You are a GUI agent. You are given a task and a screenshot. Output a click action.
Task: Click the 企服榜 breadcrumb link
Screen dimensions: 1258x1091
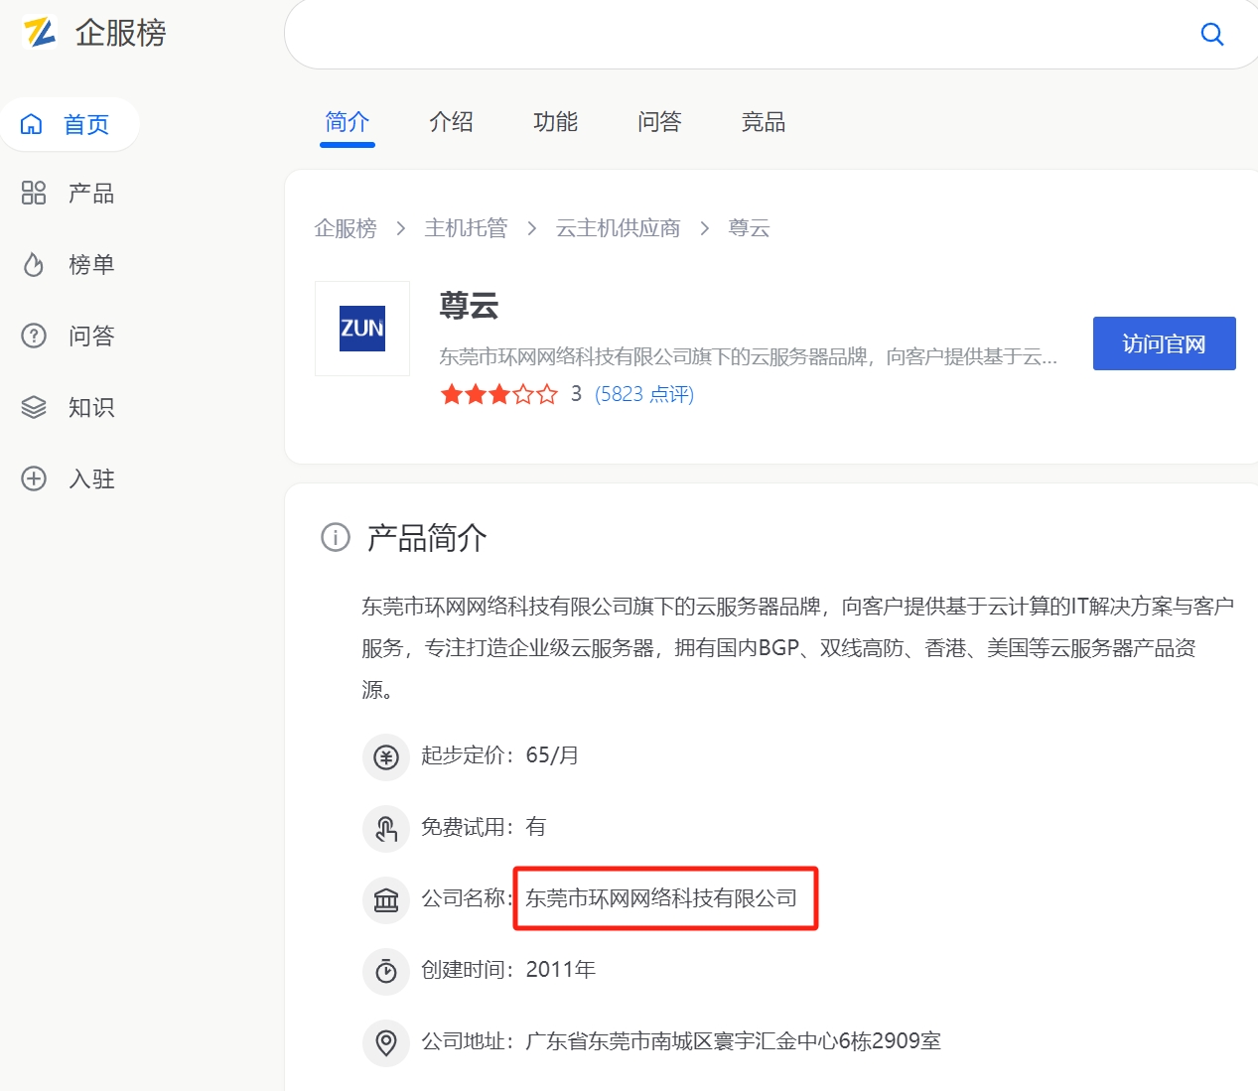(346, 228)
